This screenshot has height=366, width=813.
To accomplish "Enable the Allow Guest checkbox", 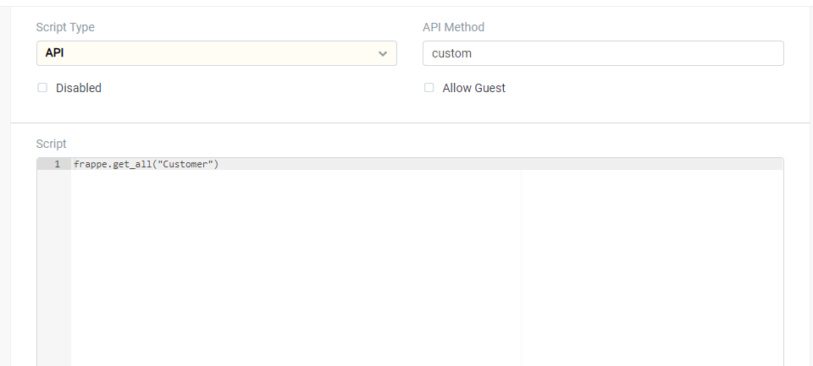I will click(x=429, y=88).
